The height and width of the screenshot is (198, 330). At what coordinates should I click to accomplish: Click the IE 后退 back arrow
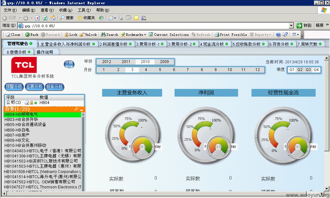[10, 18]
